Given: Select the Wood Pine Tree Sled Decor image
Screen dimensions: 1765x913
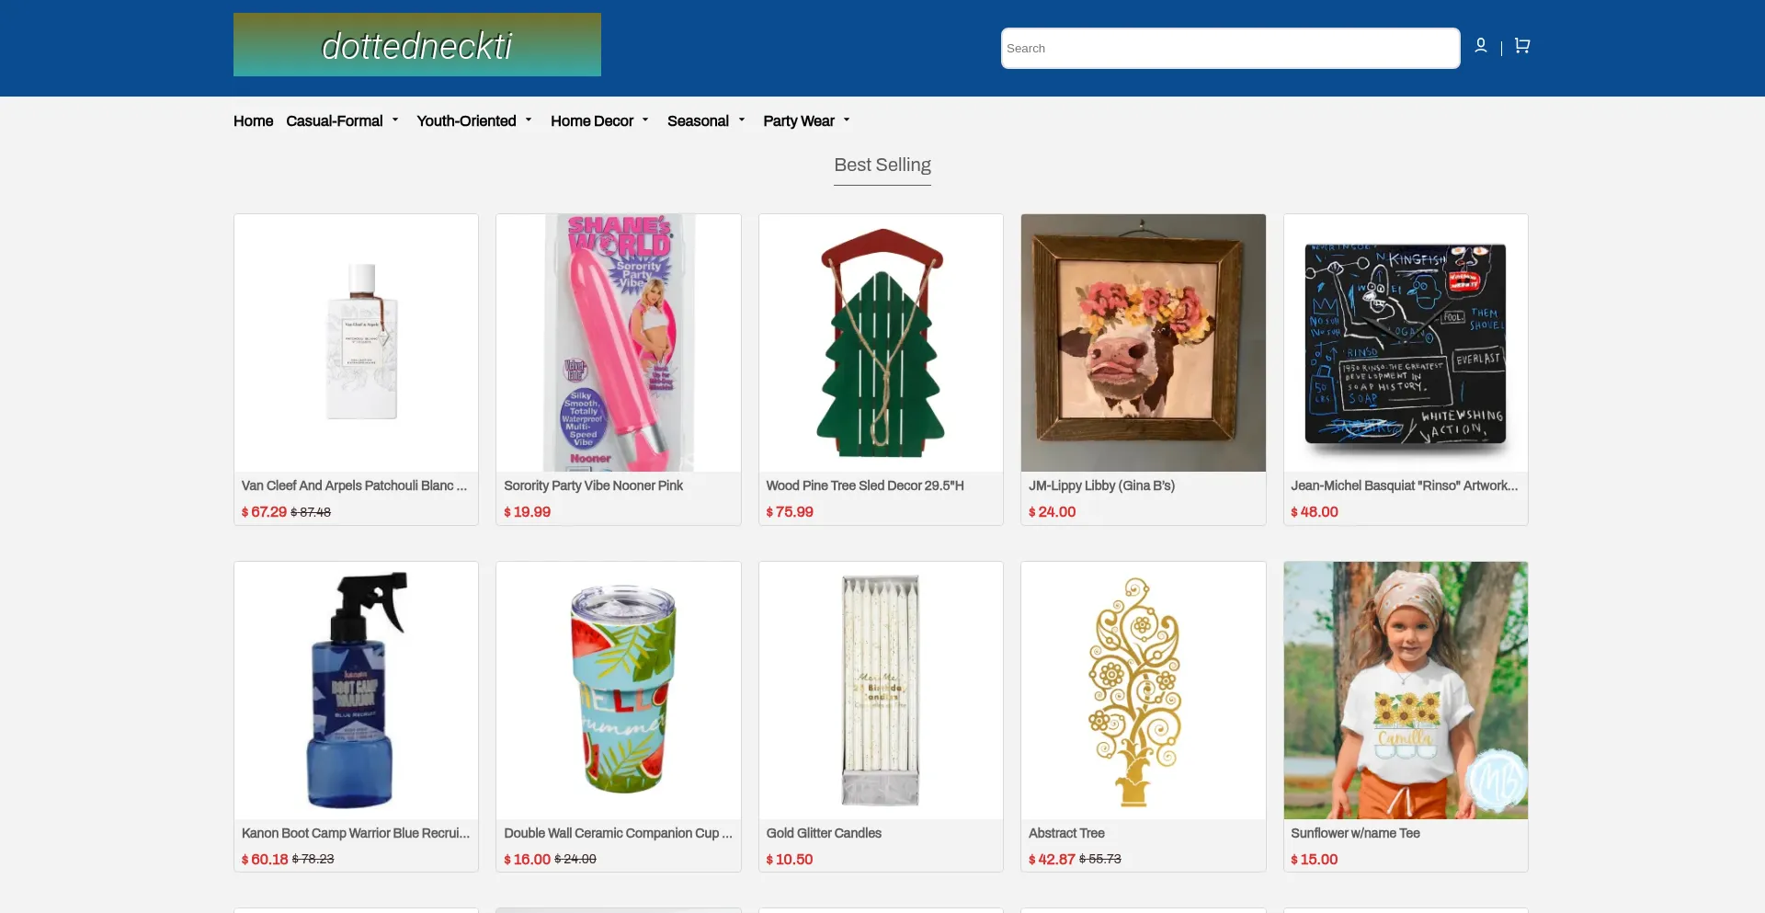Looking at the screenshot, I should point(881,343).
